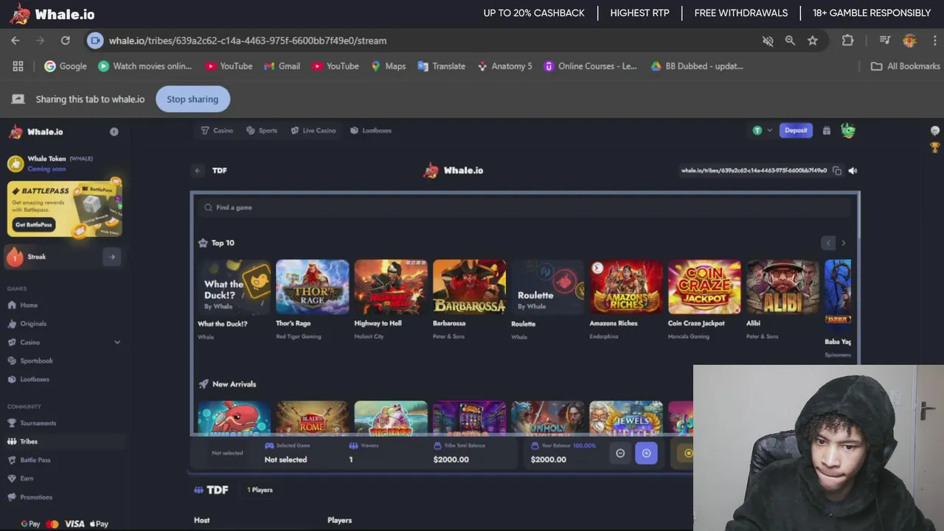Show previous Top 10 games
Screen dimensions: 944x531
click(828, 243)
